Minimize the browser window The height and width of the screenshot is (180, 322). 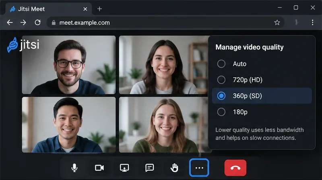tap(279, 8)
